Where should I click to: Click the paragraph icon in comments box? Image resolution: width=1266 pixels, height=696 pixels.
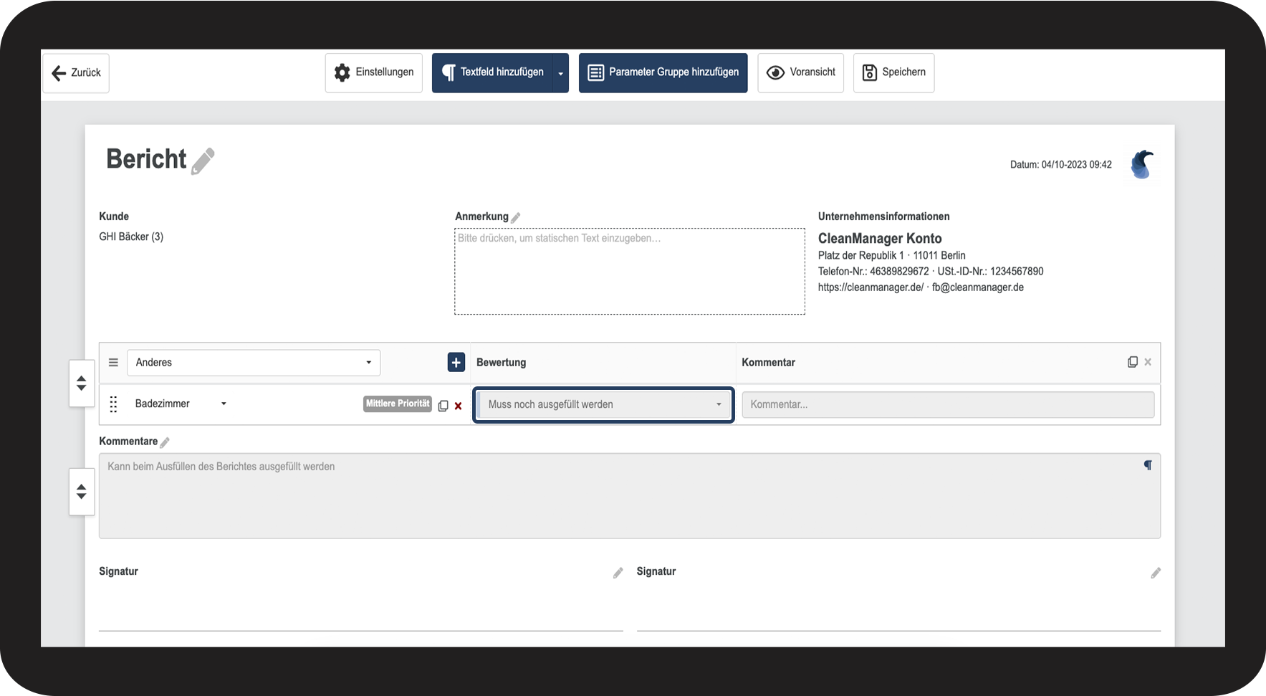pos(1147,465)
